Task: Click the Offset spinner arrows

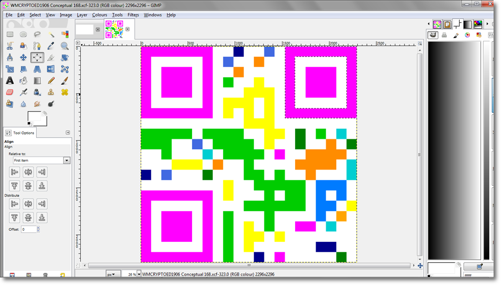Action: point(39,229)
